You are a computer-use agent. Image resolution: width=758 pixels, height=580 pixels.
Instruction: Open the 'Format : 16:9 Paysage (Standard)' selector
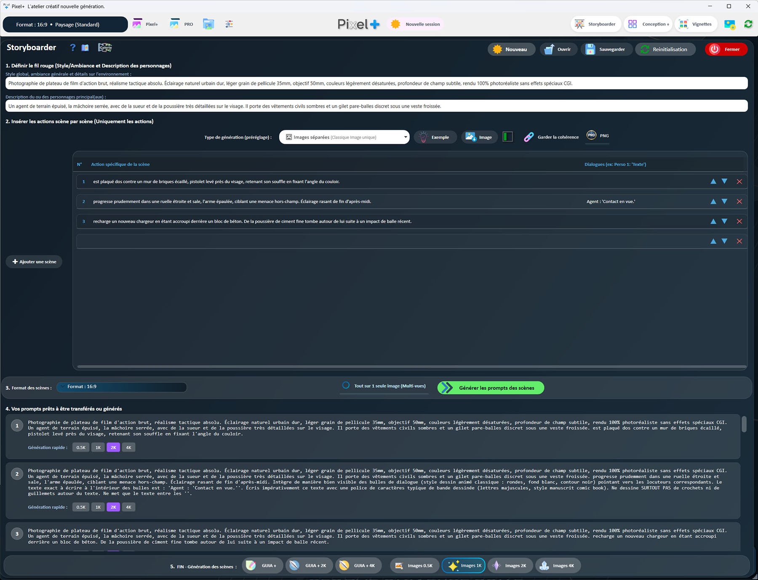click(65, 24)
